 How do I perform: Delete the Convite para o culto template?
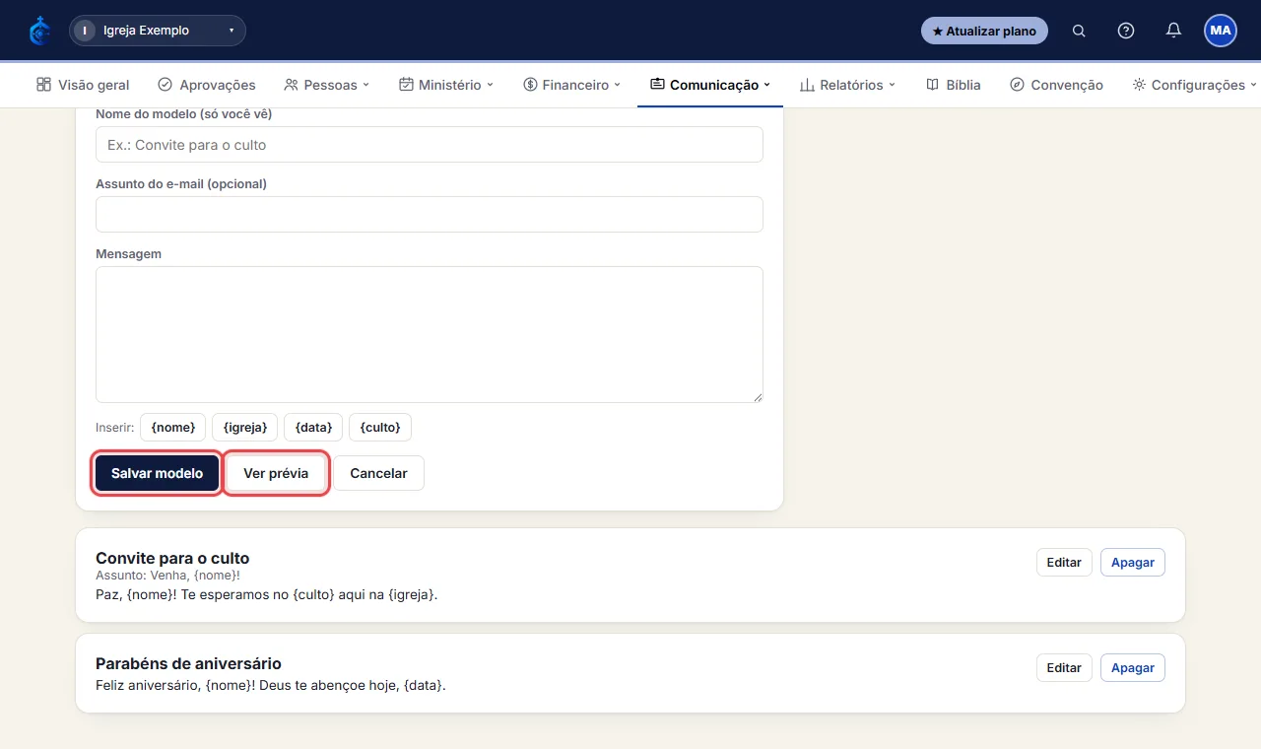coord(1133,562)
